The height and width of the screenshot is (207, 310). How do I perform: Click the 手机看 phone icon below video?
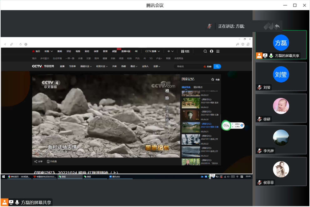click(x=48, y=162)
